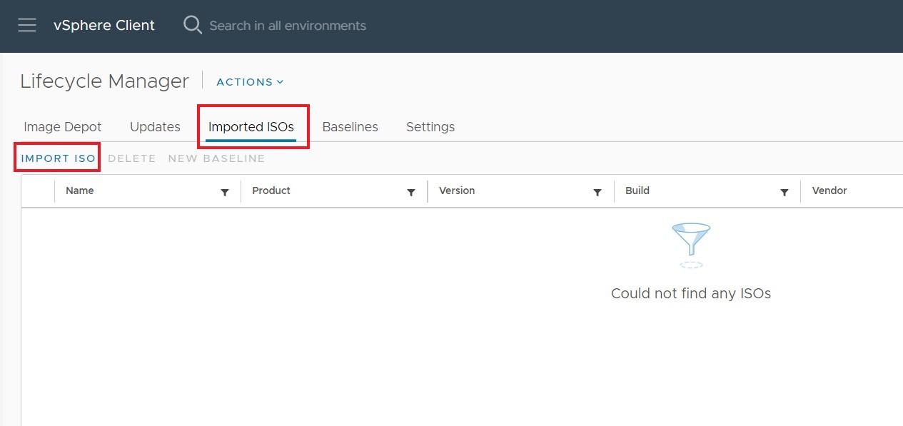Click the Lifecycle Manager heading

[x=105, y=81]
